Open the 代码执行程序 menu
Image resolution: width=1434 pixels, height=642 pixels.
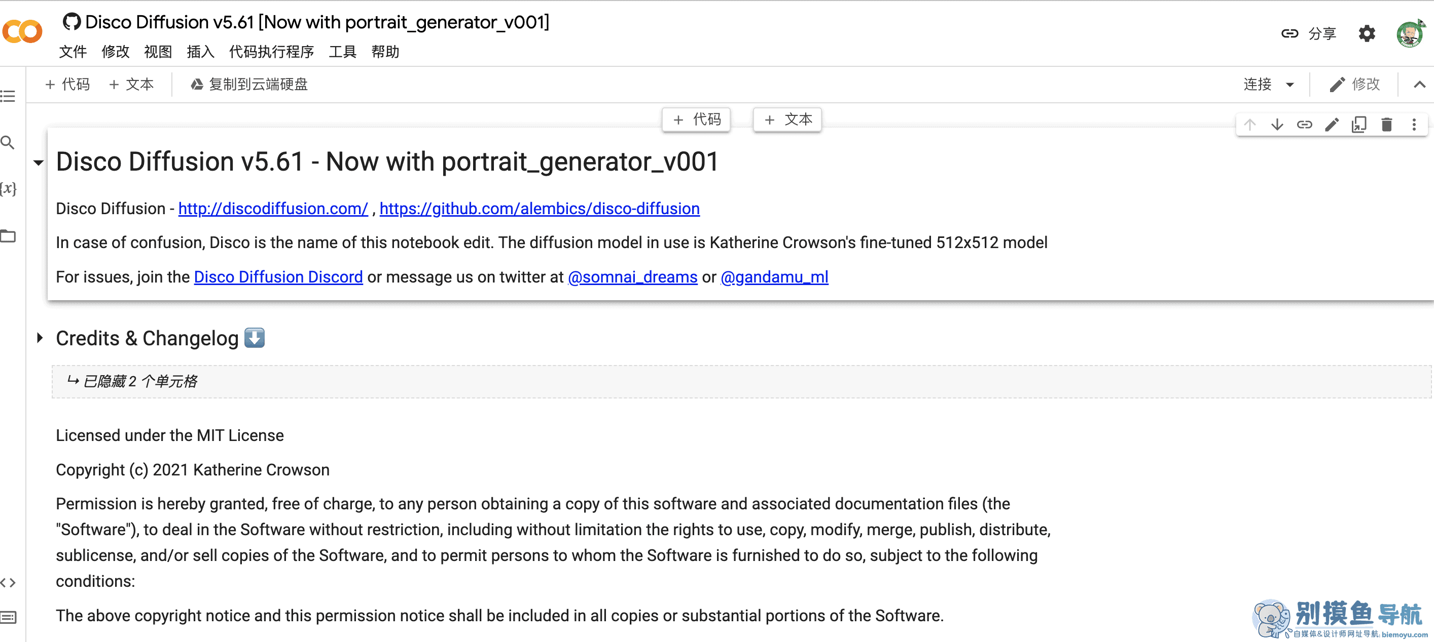click(x=271, y=52)
